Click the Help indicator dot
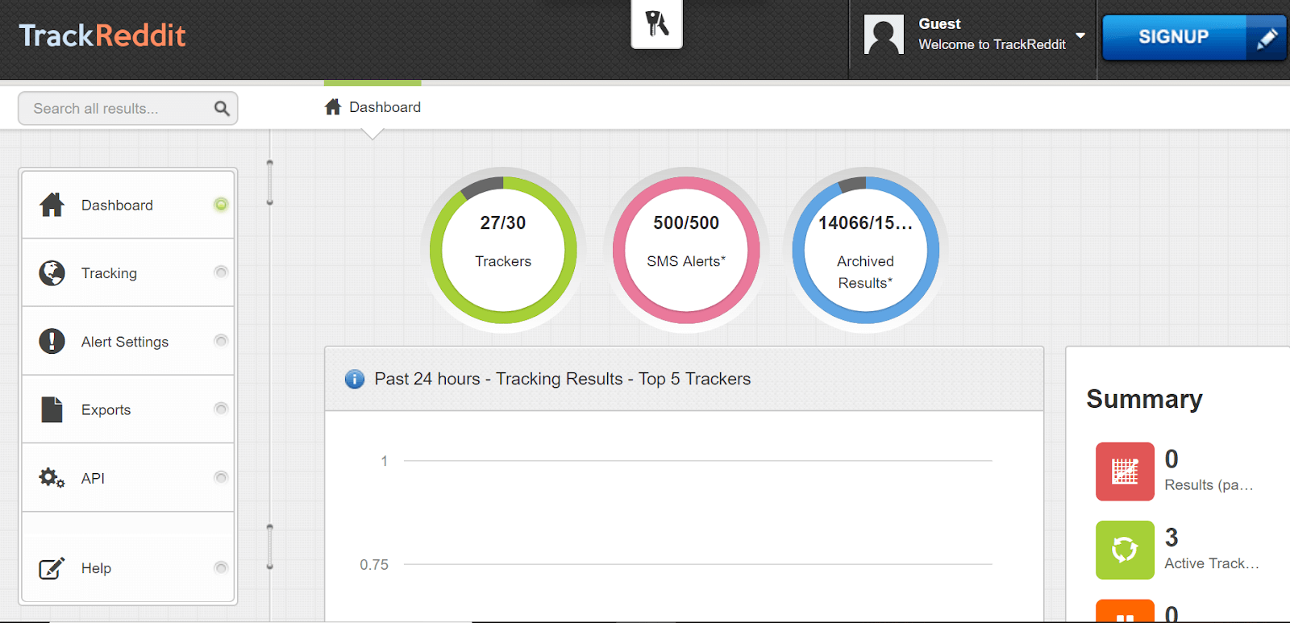The width and height of the screenshot is (1290, 623). [x=221, y=567]
